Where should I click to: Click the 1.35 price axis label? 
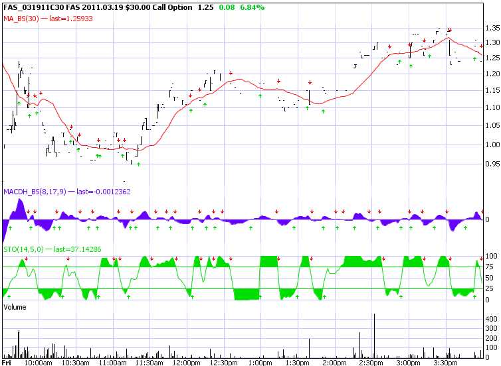click(x=492, y=29)
